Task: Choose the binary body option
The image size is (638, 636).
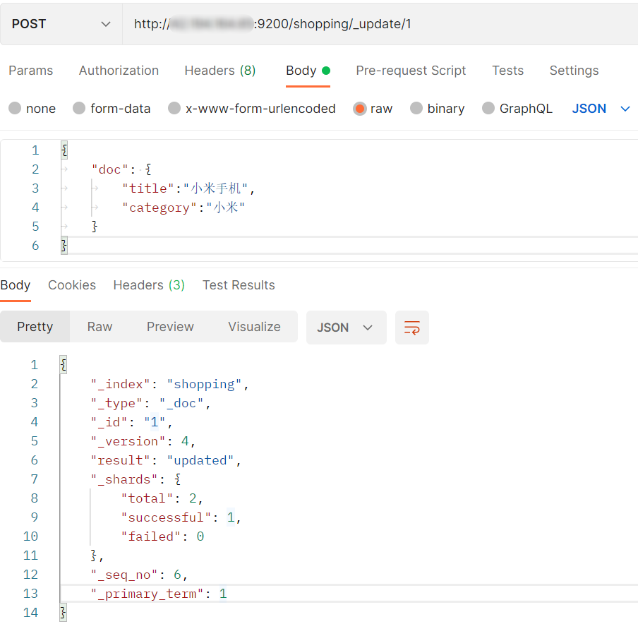Action: [416, 109]
